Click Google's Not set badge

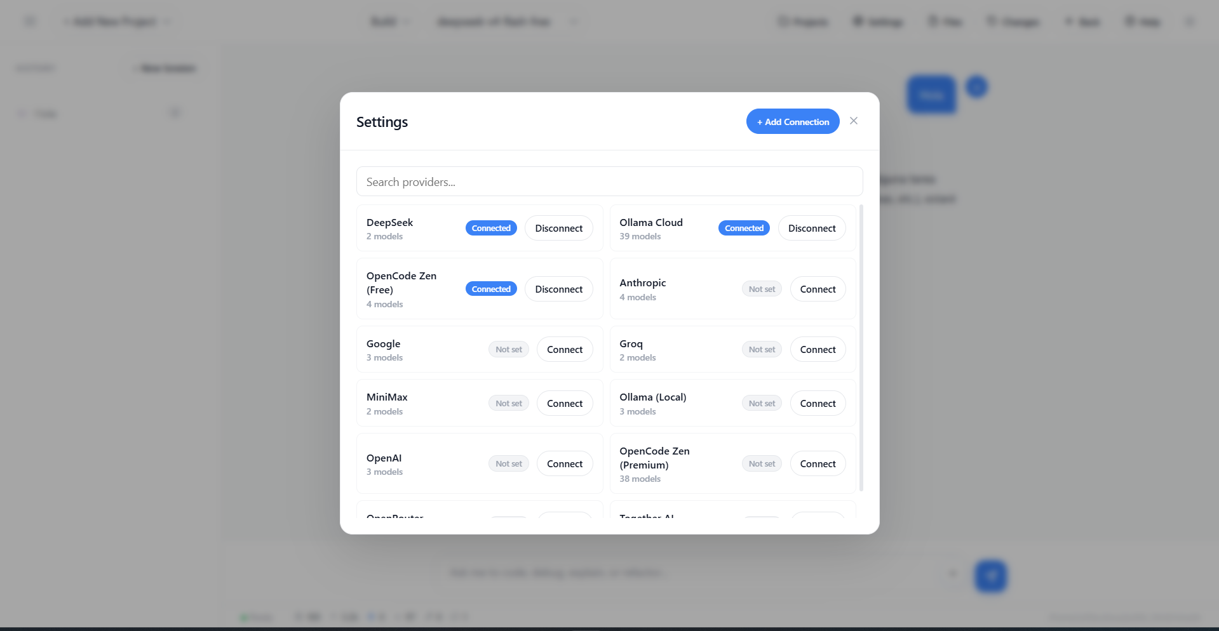point(509,349)
